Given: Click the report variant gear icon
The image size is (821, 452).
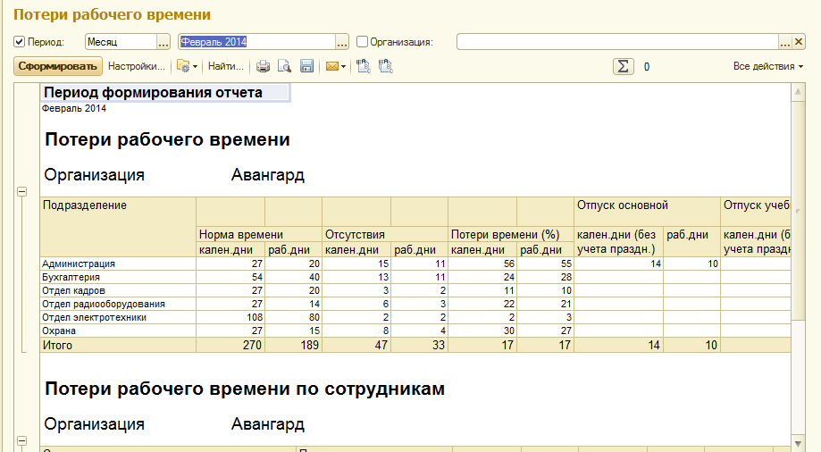Looking at the screenshot, I should point(184,66).
